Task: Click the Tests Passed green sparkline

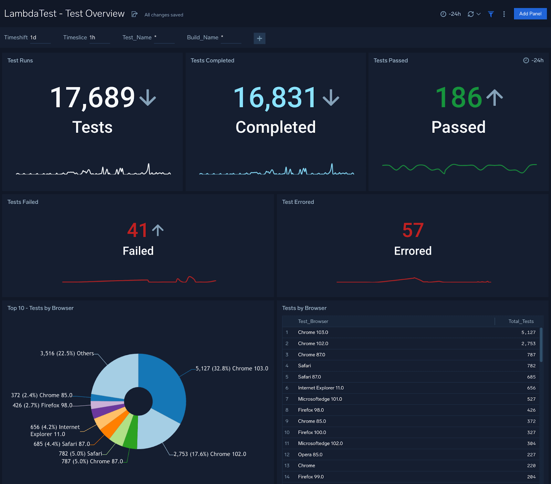Action: point(459,168)
